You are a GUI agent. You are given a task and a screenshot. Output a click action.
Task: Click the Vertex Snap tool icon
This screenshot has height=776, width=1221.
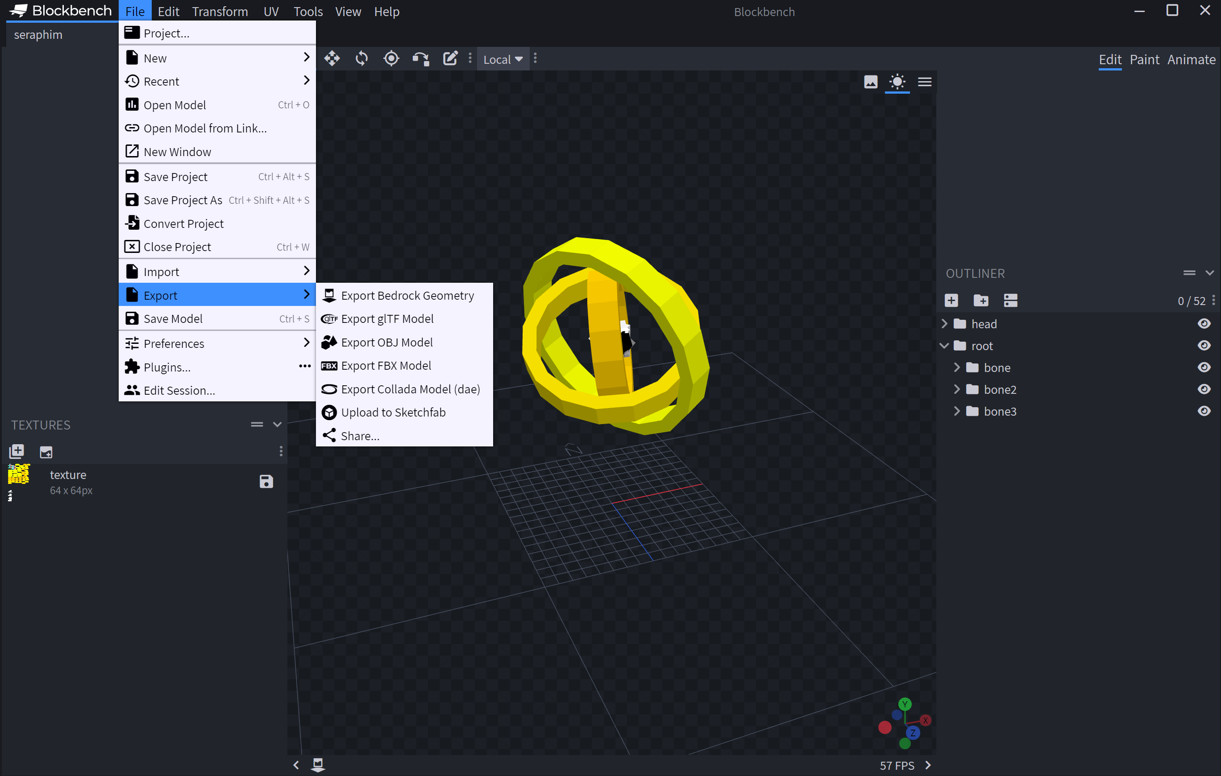click(x=420, y=59)
